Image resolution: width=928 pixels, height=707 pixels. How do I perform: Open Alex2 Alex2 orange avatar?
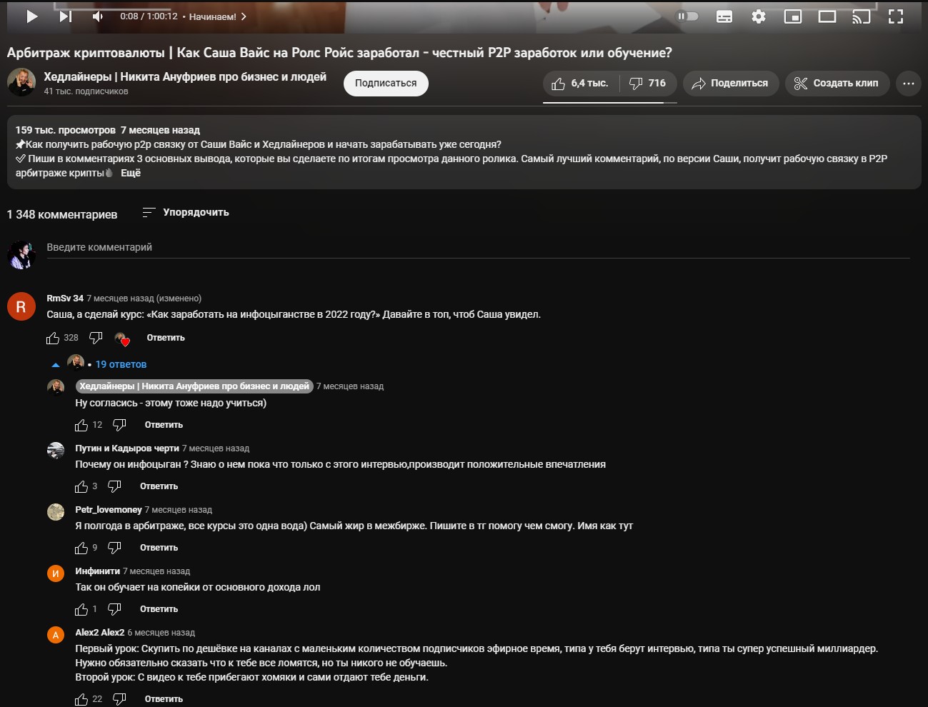[56, 634]
